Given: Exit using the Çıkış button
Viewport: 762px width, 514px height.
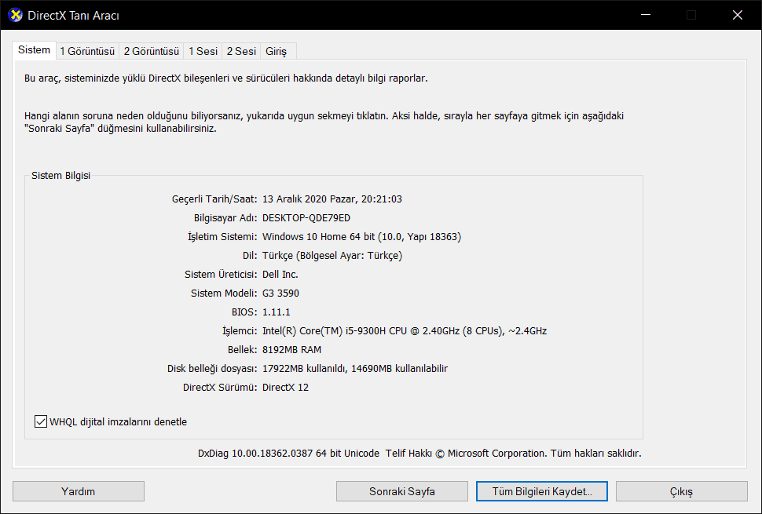Looking at the screenshot, I should pyautogui.click(x=681, y=491).
